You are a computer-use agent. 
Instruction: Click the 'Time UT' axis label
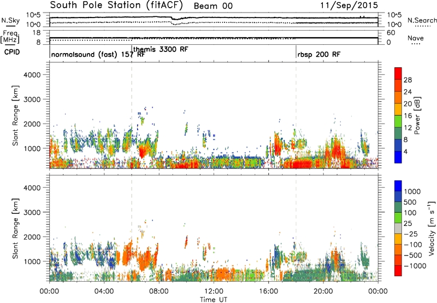214,300
